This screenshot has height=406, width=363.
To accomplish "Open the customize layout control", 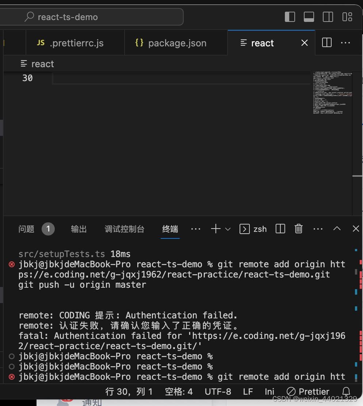I will coord(347,17).
